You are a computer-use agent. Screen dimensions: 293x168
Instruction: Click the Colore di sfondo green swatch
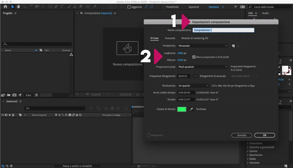click(182, 109)
